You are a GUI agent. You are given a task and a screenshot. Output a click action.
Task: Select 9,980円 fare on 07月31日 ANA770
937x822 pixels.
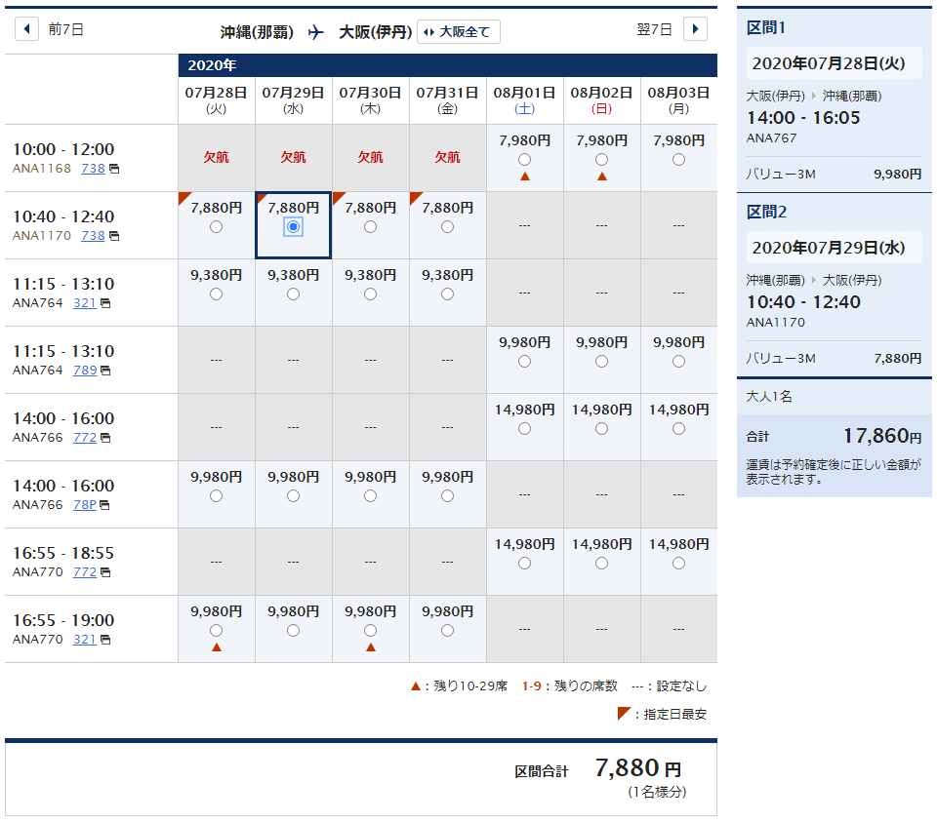point(447,630)
